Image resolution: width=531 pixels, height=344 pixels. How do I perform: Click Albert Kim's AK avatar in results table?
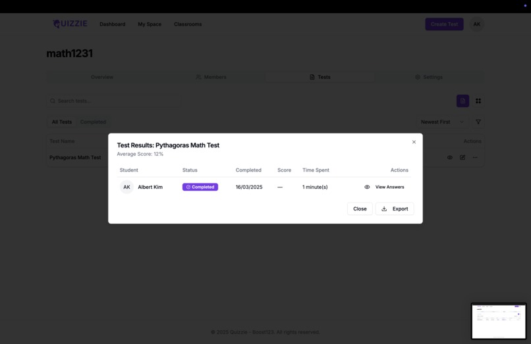(x=126, y=187)
